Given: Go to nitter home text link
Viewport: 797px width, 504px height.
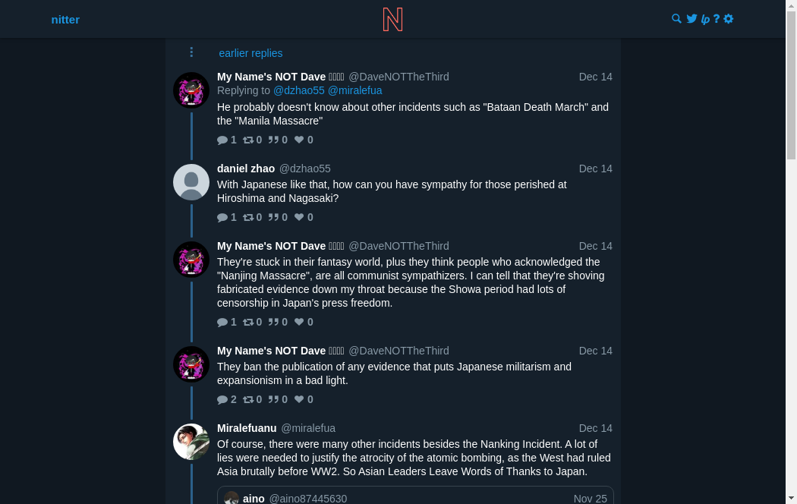Looking at the screenshot, I should click(65, 20).
